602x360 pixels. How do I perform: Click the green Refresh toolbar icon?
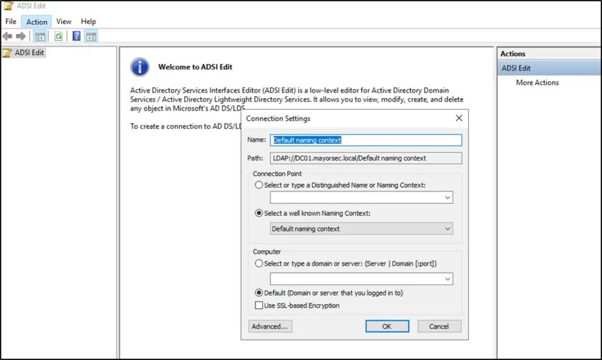58,36
